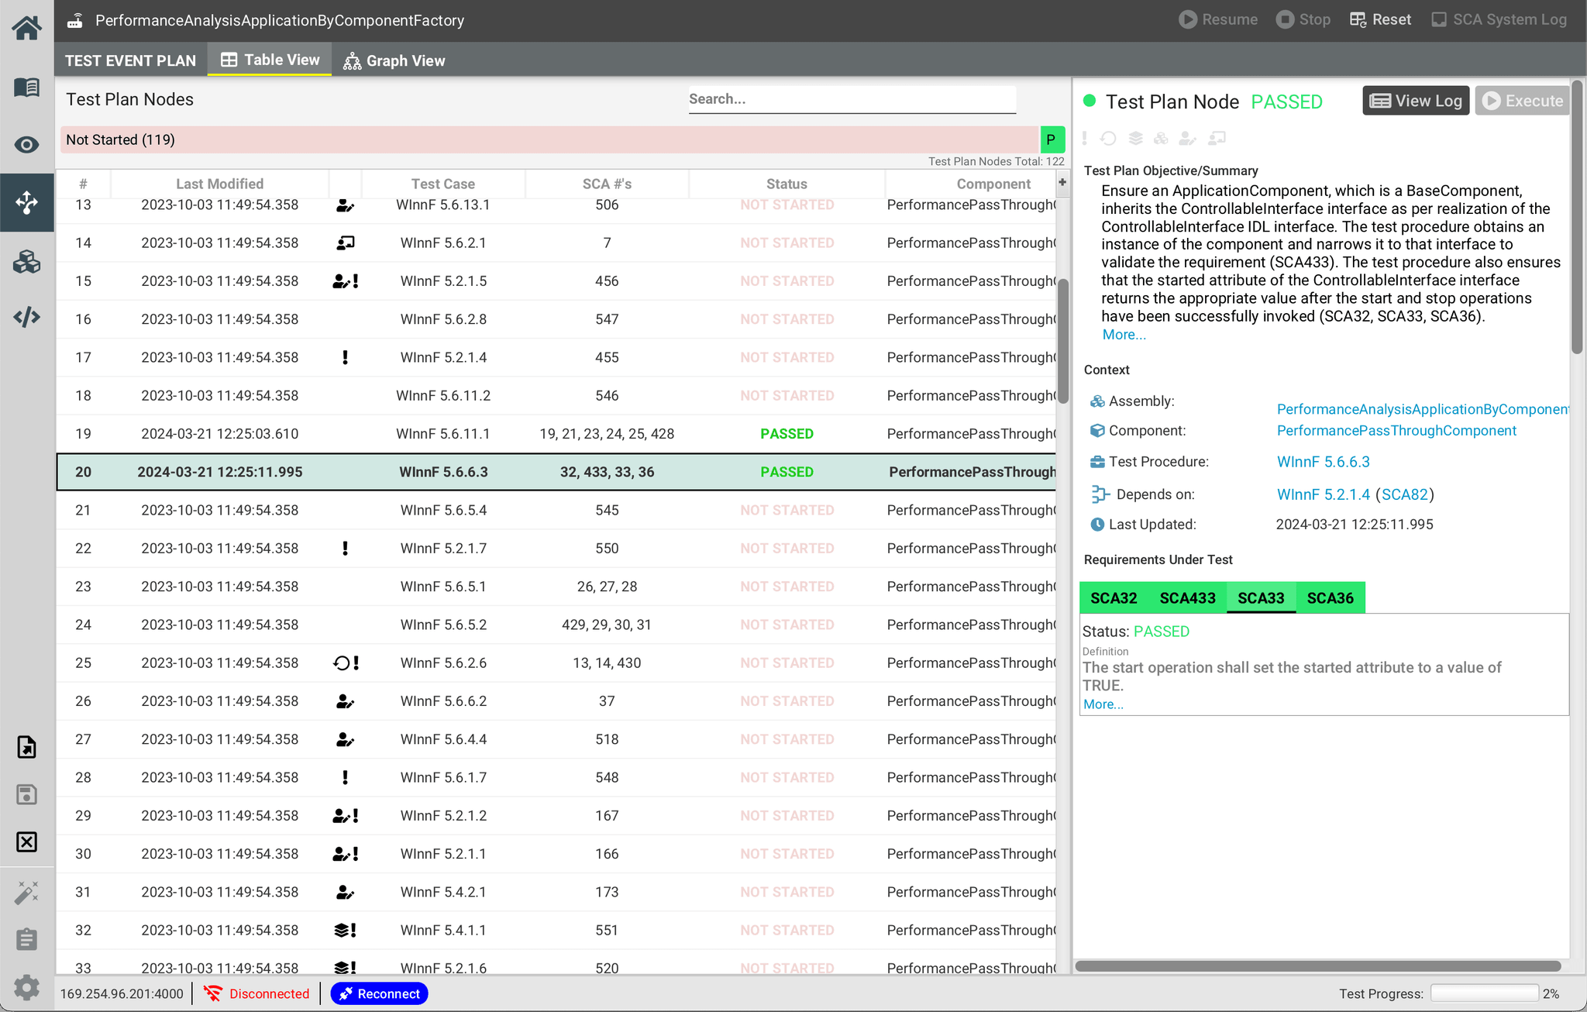Open Settings via the gear icon

[x=26, y=987]
